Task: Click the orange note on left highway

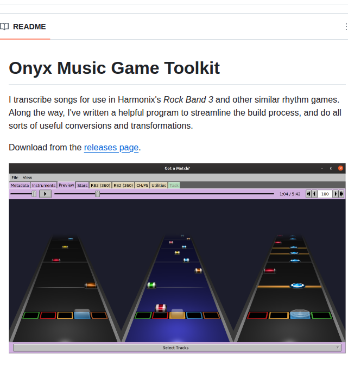Action: point(91,285)
